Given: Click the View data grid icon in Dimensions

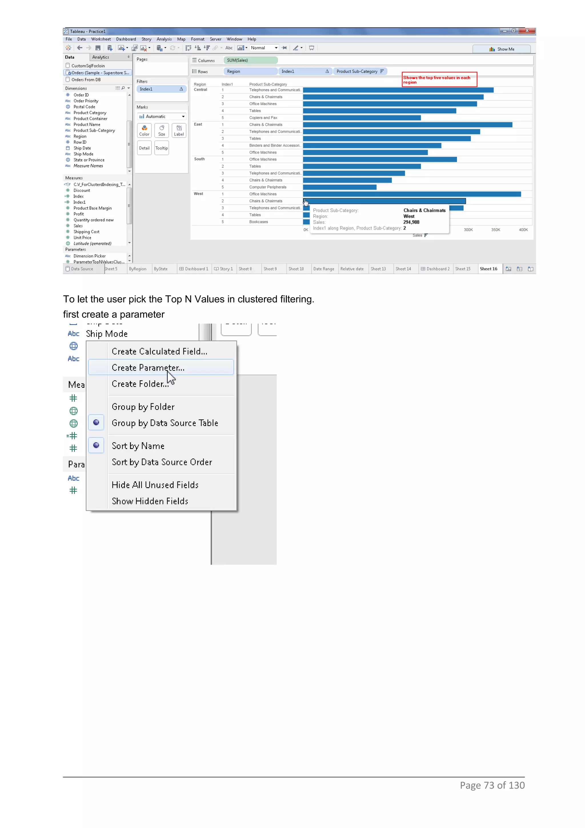Looking at the screenshot, I should tap(117, 88).
